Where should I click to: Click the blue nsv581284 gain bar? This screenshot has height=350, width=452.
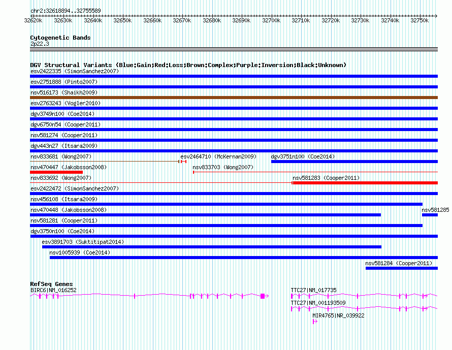tap(402, 268)
